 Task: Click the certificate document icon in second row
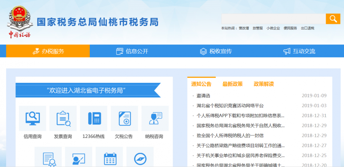tap(48, 158)
